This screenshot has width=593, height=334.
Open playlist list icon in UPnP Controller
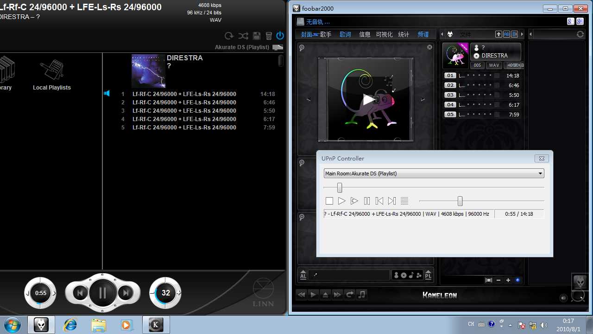(404, 201)
